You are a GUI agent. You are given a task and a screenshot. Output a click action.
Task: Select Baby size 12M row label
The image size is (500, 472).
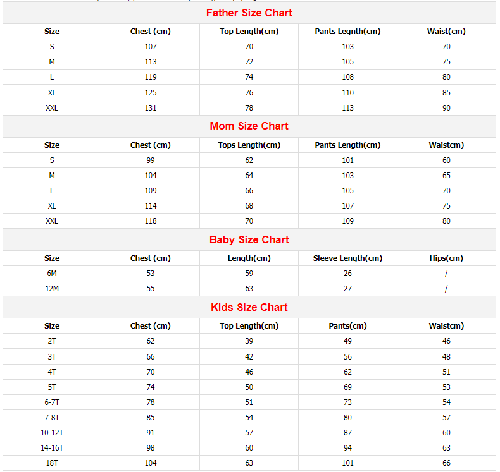[52, 288]
